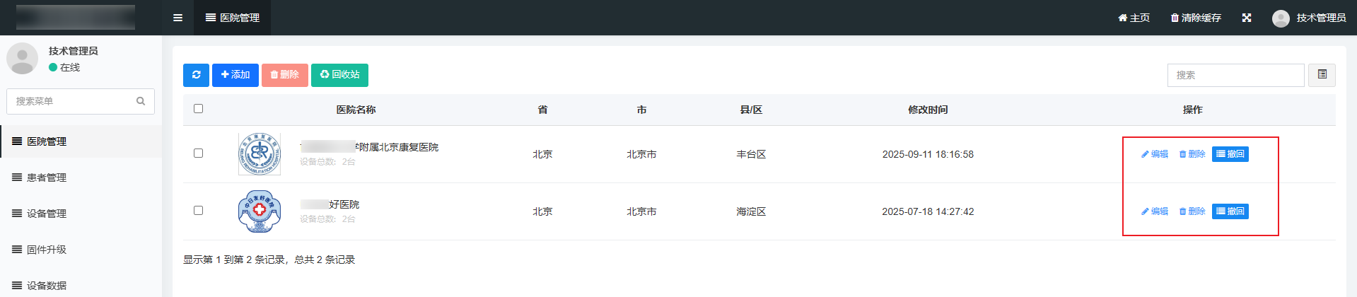Image resolution: width=1357 pixels, height=297 pixels.
Task: Click the 市 column header
Action: click(x=641, y=110)
